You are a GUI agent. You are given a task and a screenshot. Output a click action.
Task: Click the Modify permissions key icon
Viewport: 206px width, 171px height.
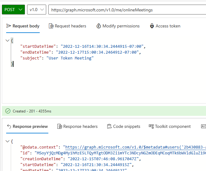[x=99, y=26]
